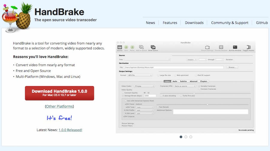Click the Preview Window eye icon
This screenshot has width=270, height=151.
pyautogui.click(x=221, y=47)
